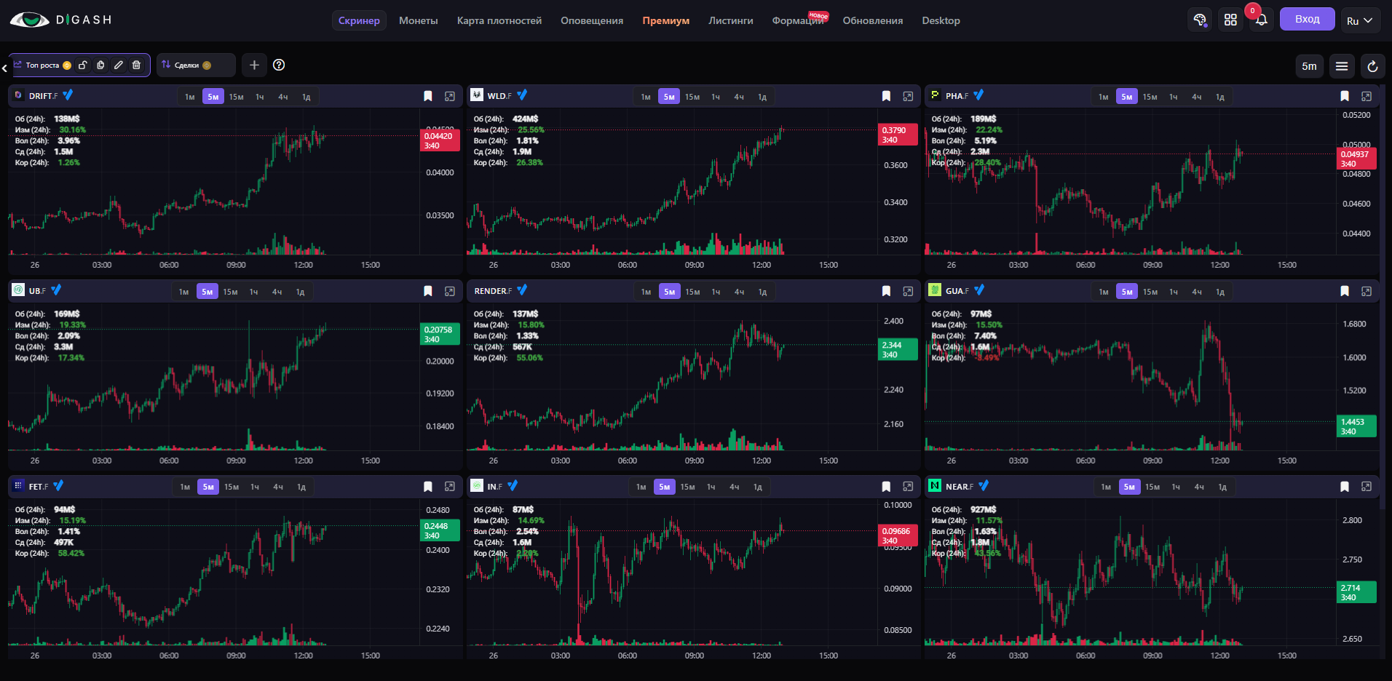
Task: Expand the hamburger list menu near refresh
Action: (1342, 66)
